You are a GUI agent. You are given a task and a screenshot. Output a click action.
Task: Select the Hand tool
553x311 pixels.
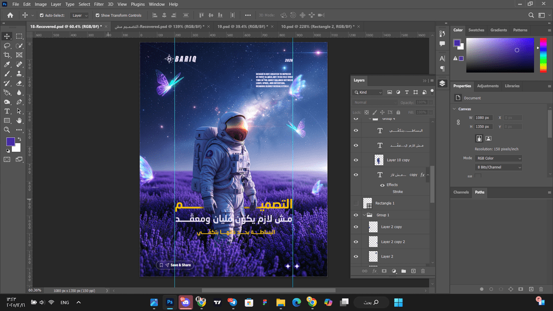click(x=19, y=120)
